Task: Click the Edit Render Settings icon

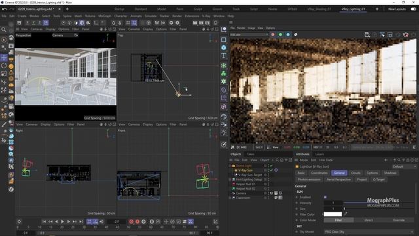Action: (208, 23)
